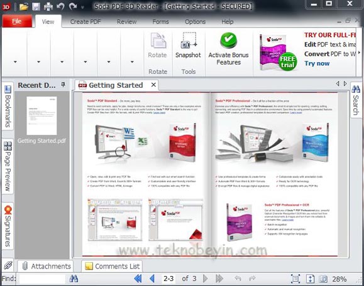Screen dimensions: 364x286
Task: Minimize the ribbon document window
Action: click(x=339, y=22)
